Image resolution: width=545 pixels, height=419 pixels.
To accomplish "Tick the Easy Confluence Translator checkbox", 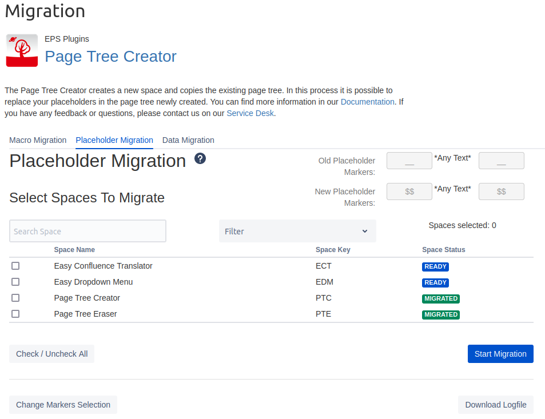I will click(x=15, y=266).
